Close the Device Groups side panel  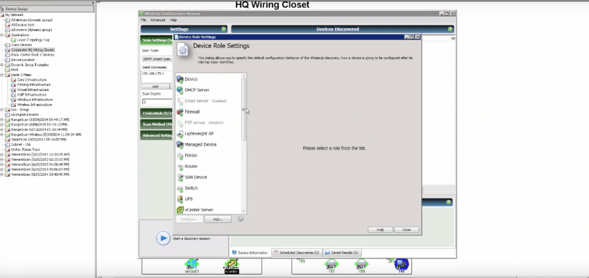(x=93, y=3)
